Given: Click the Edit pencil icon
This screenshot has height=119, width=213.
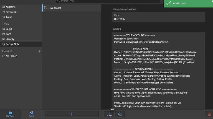Looking at the screenshot, I should point(108,114).
